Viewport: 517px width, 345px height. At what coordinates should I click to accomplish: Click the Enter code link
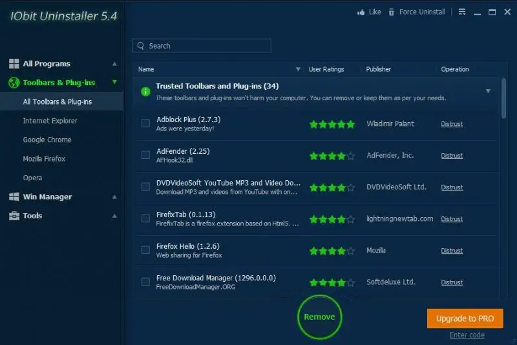point(467,335)
